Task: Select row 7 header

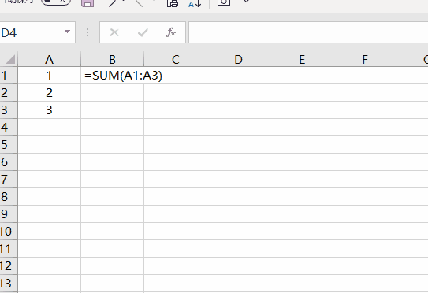Action: 9,180
